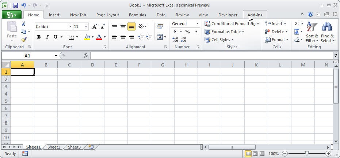Decrease font size with Shrink Font icon
340x158 pixels.
(x=103, y=27)
